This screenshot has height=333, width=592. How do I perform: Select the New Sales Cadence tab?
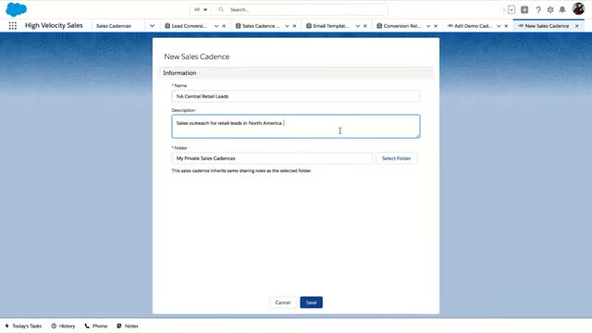(547, 26)
